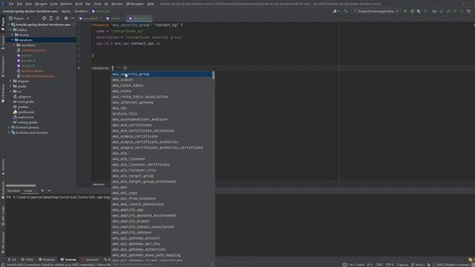Choose aws_vpc completion item
Image resolution: width=475 pixels, height=267 pixels.
point(162,108)
